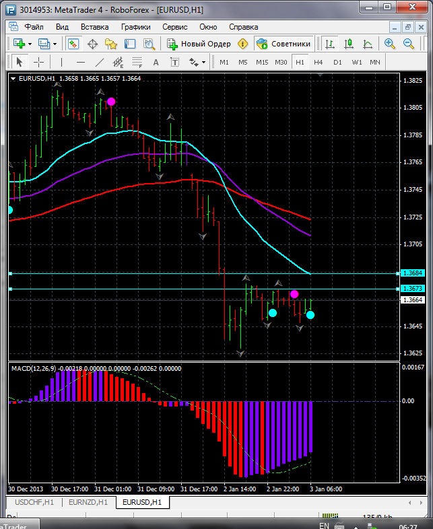Image resolution: width=433 pixels, height=529 pixels.
Task: Open the Market Watch panel icon
Action: 73,44
